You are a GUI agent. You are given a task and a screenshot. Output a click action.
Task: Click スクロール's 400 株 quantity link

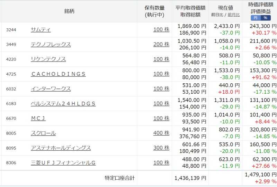pos(161,133)
